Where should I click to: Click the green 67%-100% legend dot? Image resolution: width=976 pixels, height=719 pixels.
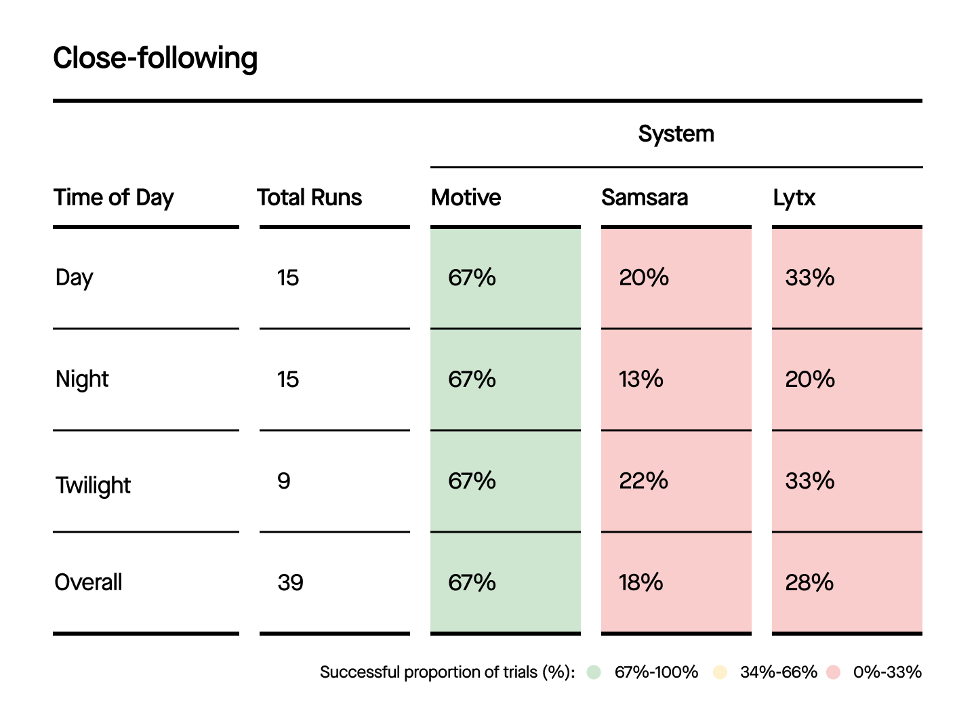594,672
